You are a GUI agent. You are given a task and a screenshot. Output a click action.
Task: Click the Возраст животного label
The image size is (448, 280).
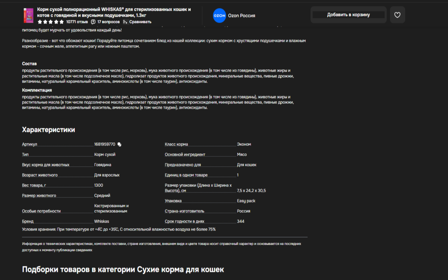click(40, 175)
